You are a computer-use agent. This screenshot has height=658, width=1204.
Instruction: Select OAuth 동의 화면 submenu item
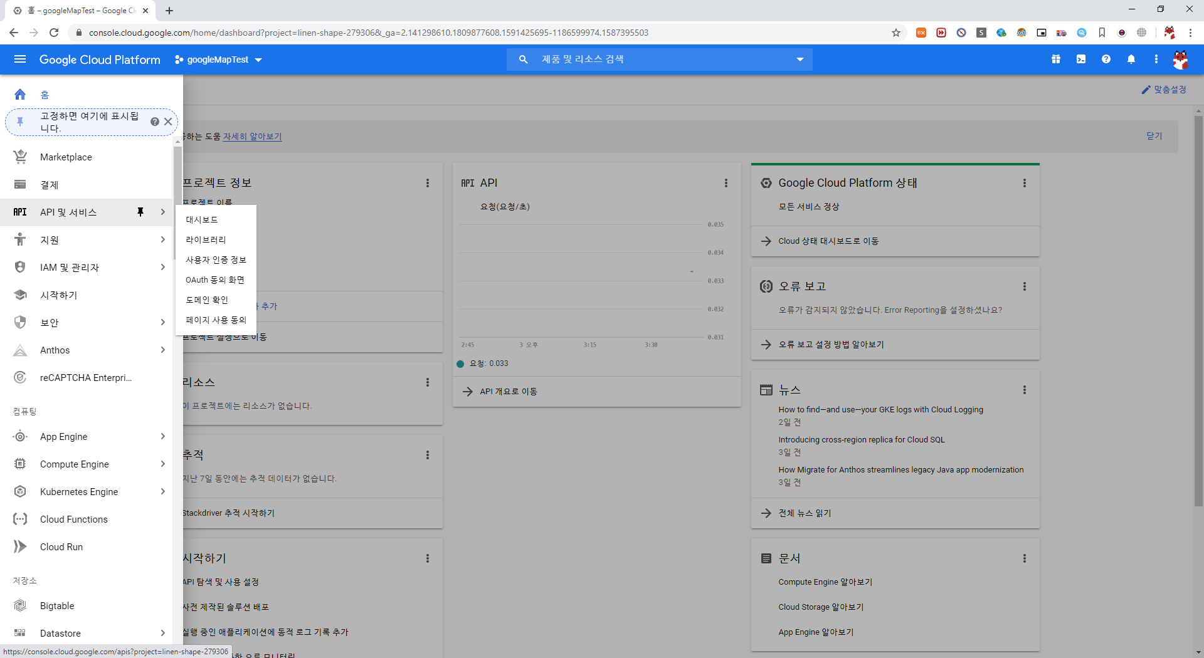pyautogui.click(x=216, y=280)
